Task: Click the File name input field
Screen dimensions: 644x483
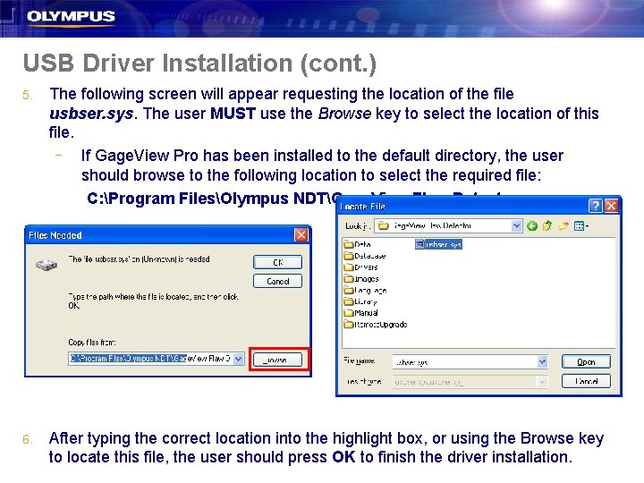Action: [x=465, y=362]
